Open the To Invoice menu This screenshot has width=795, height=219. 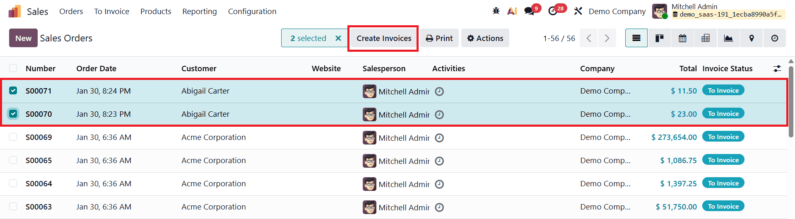[x=111, y=11]
